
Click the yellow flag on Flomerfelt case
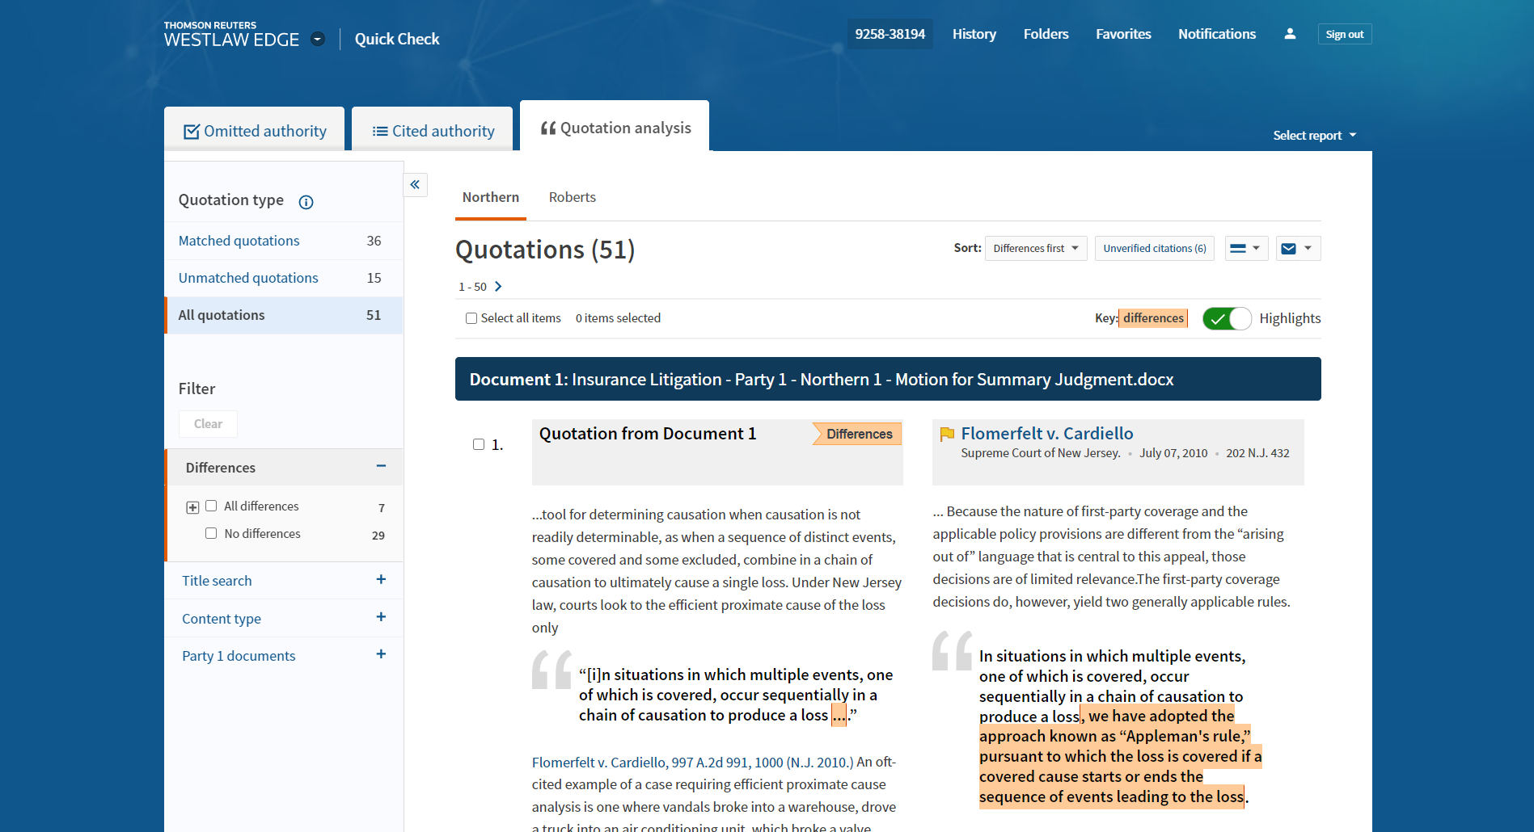tap(947, 435)
